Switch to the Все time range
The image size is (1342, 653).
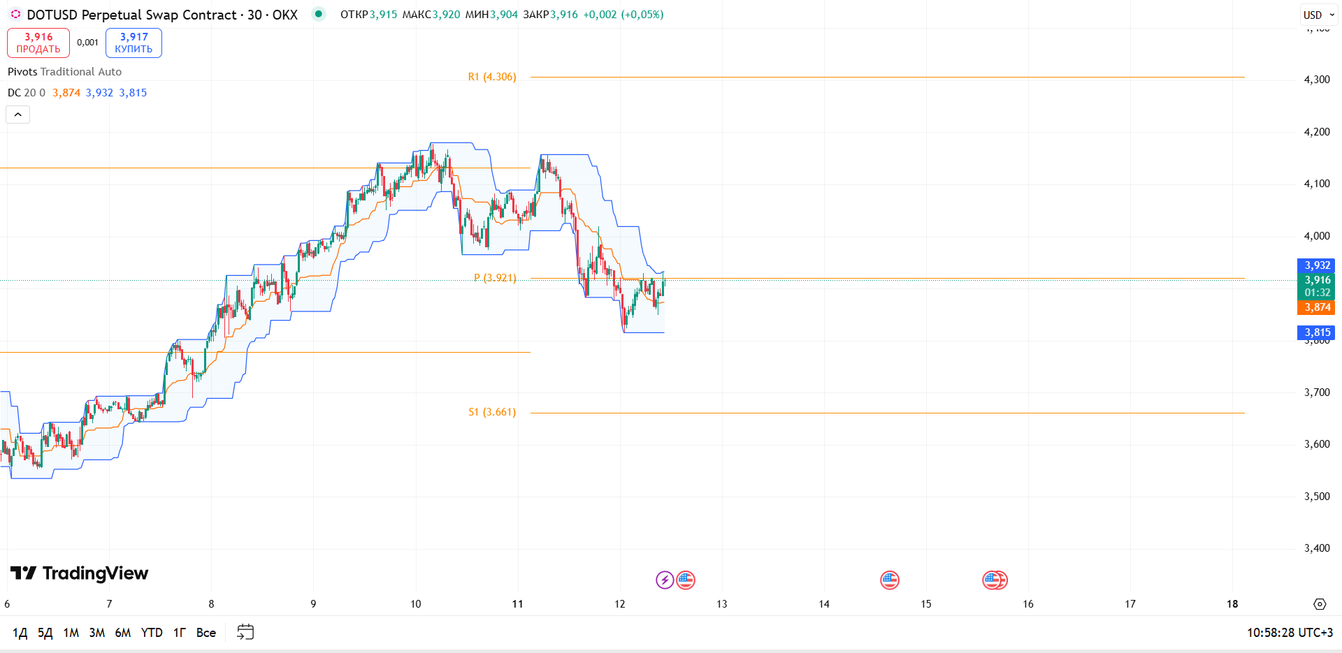pos(206,633)
